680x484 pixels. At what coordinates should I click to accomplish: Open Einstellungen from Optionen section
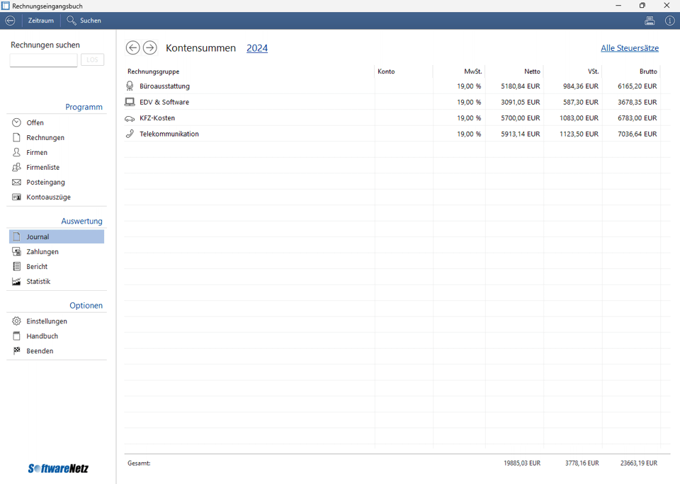point(47,321)
